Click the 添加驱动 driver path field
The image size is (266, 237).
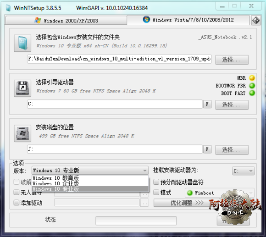pyautogui.click(x=97, y=203)
